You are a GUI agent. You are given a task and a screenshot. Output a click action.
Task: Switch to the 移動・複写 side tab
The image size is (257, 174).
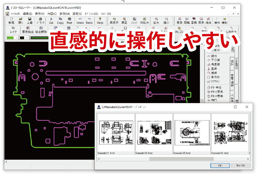tap(232, 80)
